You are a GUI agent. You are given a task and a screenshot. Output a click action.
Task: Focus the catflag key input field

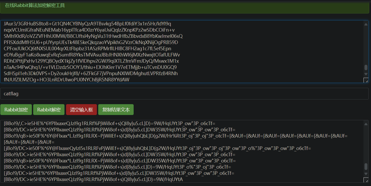tap(184, 94)
